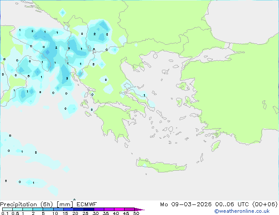Click the island of Rhodes on the map
Image resolution: width=279 pixels, height=215 pixels.
click(x=216, y=146)
